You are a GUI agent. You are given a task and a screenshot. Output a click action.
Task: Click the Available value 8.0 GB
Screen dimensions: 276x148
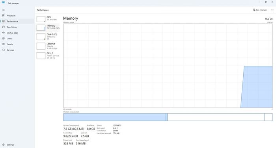pos(91,129)
